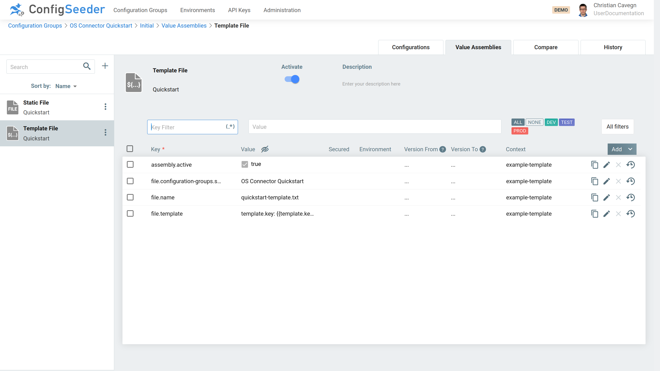This screenshot has width=660, height=371.
Task: Show history of assembly.active row
Action: pyautogui.click(x=631, y=165)
